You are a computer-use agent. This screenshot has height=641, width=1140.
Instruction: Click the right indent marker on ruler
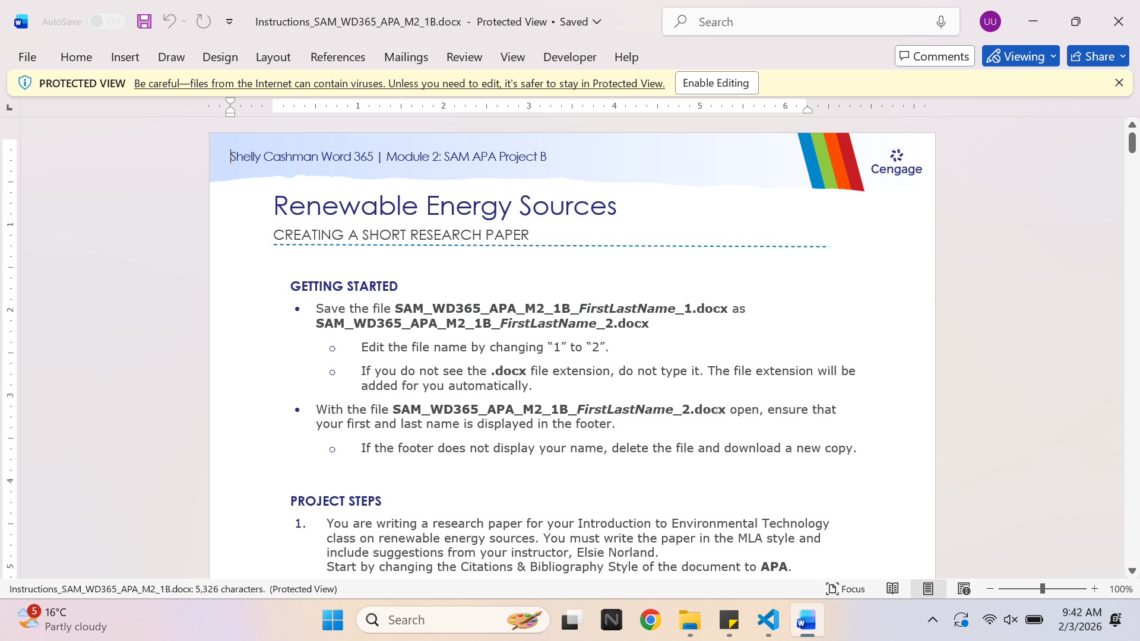click(x=807, y=109)
